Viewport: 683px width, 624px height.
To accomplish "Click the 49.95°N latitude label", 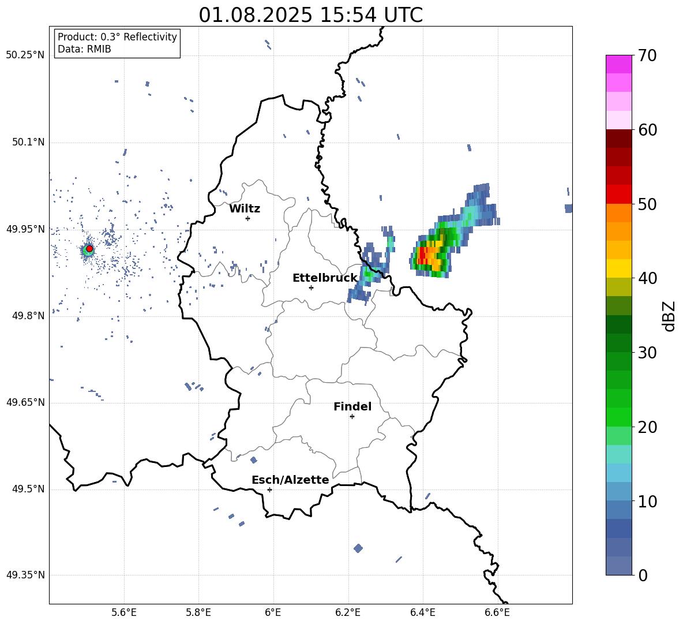I will tap(25, 229).
